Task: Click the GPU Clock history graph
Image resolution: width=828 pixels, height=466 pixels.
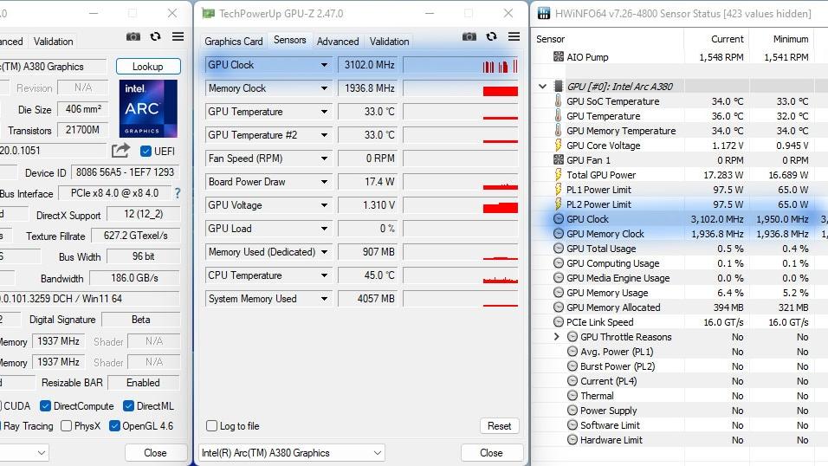Action: (x=461, y=65)
